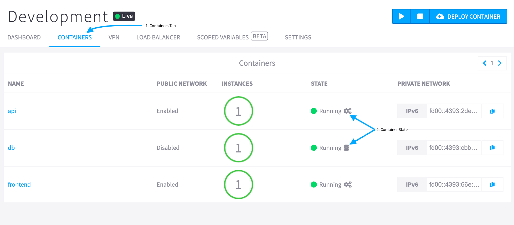Screen dimensions: 514x225
Task: Click the frontend instances count circle
Action: [238, 185]
